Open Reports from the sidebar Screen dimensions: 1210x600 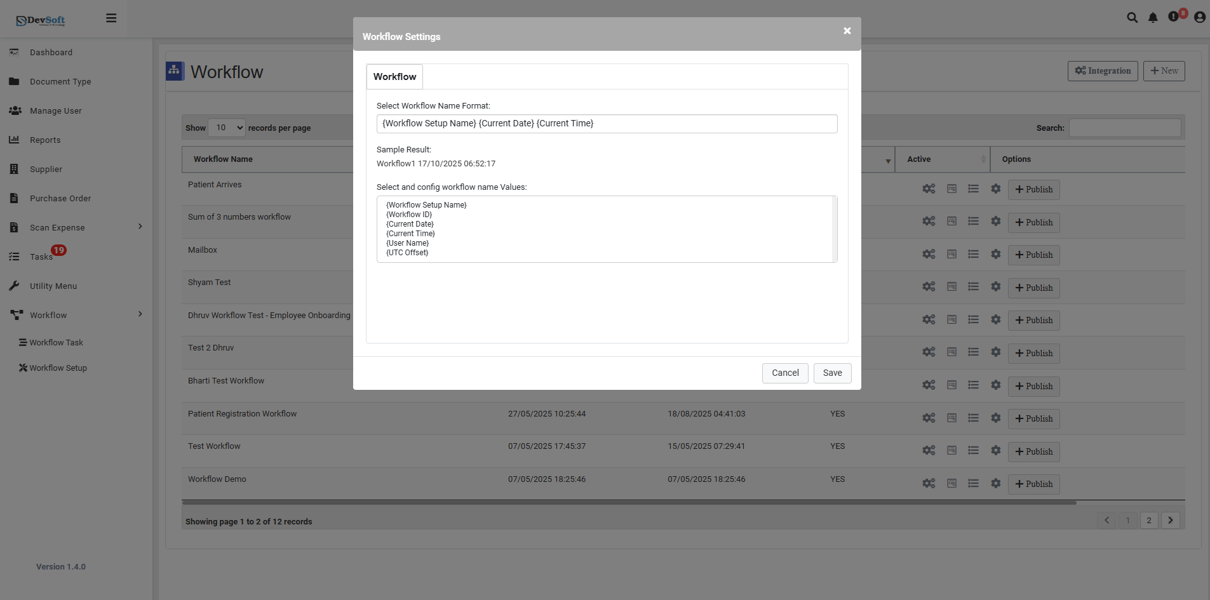pyautogui.click(x=44, y=140)
